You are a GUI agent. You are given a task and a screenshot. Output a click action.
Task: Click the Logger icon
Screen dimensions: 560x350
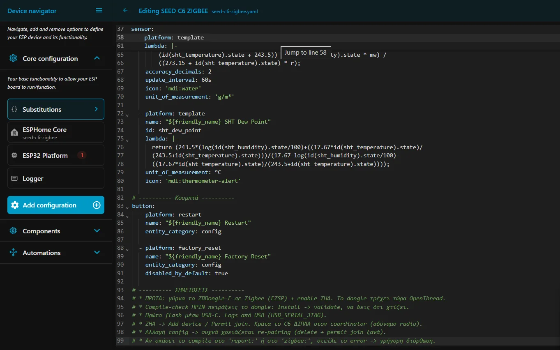[14, 178]
